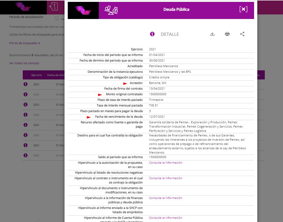This screenshot has height=222, width=283.
Task: Click the DETALLE heading text
Action: click(170, 34)
